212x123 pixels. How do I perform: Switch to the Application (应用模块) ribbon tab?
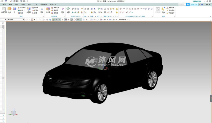[43, 4]
